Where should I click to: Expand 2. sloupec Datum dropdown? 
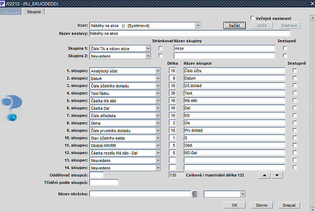tap(158, 78)
